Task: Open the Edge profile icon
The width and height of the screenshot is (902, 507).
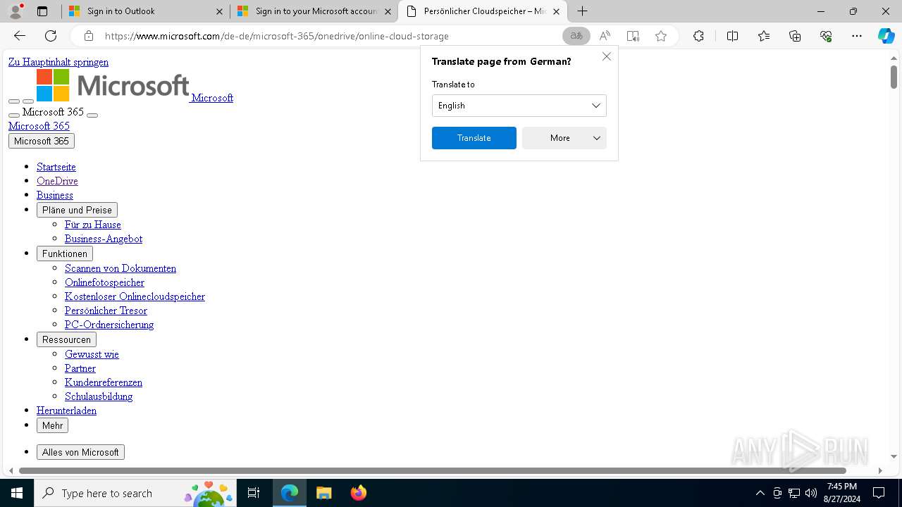Action: click(16, 11)
